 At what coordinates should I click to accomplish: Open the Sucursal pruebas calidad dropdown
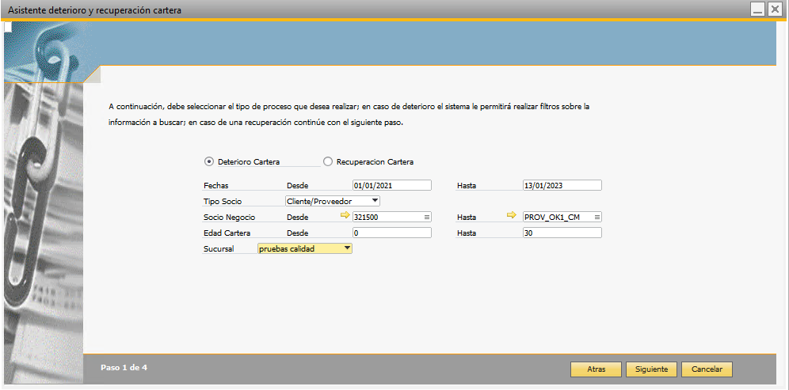pyautogui.click(x=346, y=248)
